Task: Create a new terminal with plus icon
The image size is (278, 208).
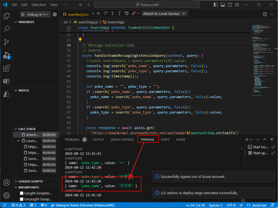Action: [x=247, y=140]
